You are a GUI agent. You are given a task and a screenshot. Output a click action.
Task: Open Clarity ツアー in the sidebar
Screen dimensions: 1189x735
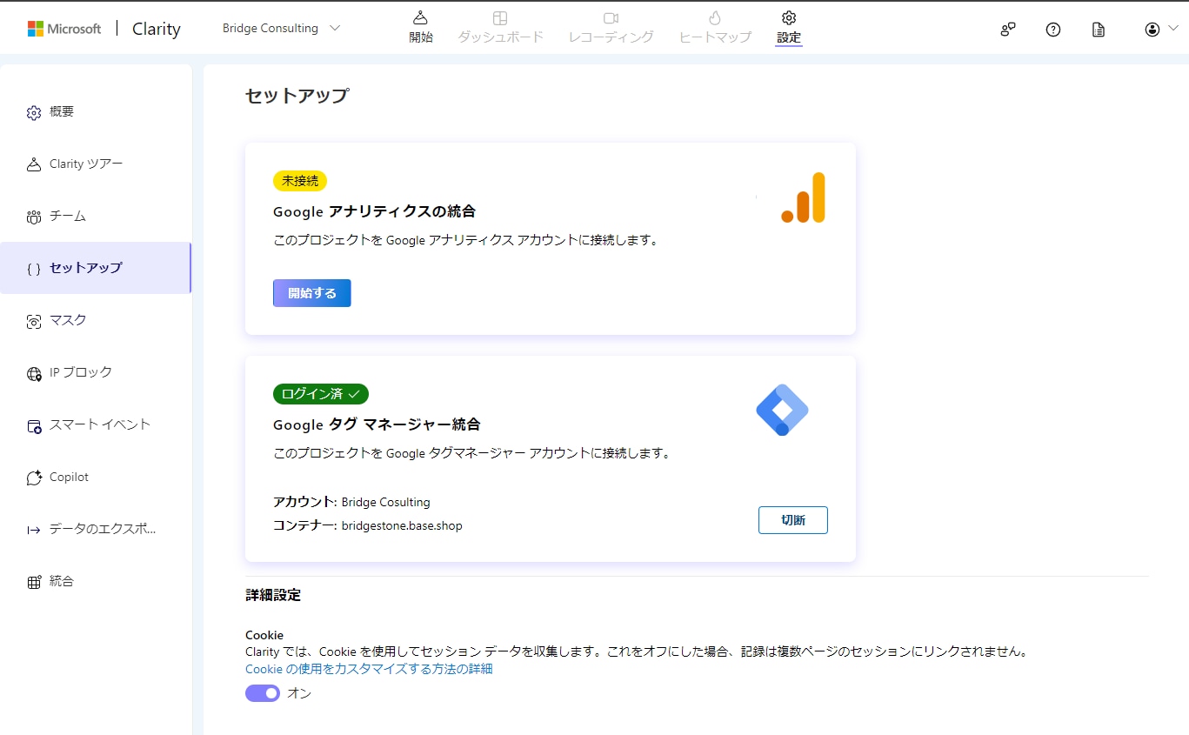pyautogui.click(x=96, y=164)
